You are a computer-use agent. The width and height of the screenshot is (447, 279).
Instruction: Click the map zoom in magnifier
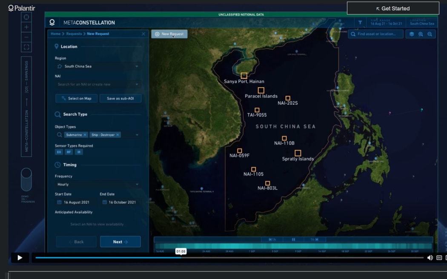coord(421,34)
